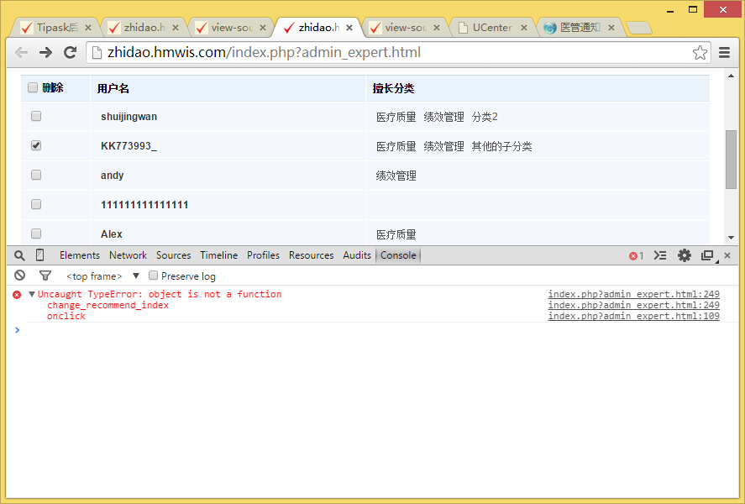The width and height of the screenshot is (745, 504).
Task: Enable Preserve log checkbox
Action: coord(154,276)
